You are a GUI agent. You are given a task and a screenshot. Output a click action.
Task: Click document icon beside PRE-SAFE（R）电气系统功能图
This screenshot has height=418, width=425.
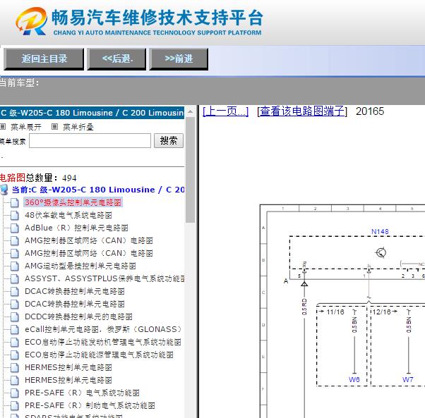(15, 393)
